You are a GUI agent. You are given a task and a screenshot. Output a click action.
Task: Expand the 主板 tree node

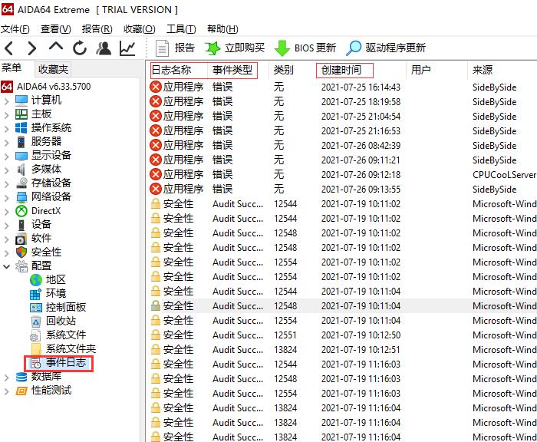pyautogui.click(x=6, y=115)
